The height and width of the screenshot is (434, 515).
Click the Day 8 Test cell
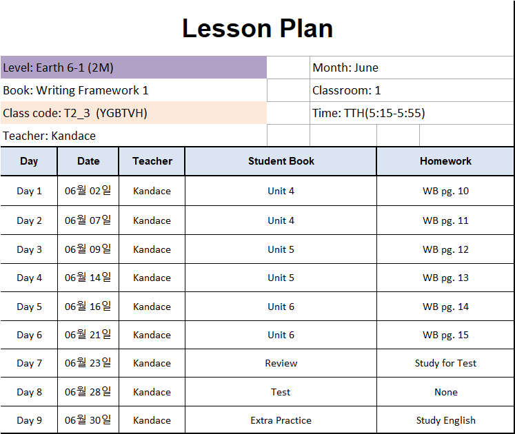click(281, 392)
